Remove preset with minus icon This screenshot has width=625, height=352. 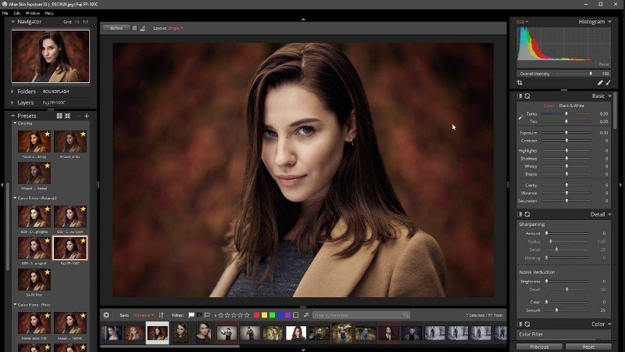point(80,116)
